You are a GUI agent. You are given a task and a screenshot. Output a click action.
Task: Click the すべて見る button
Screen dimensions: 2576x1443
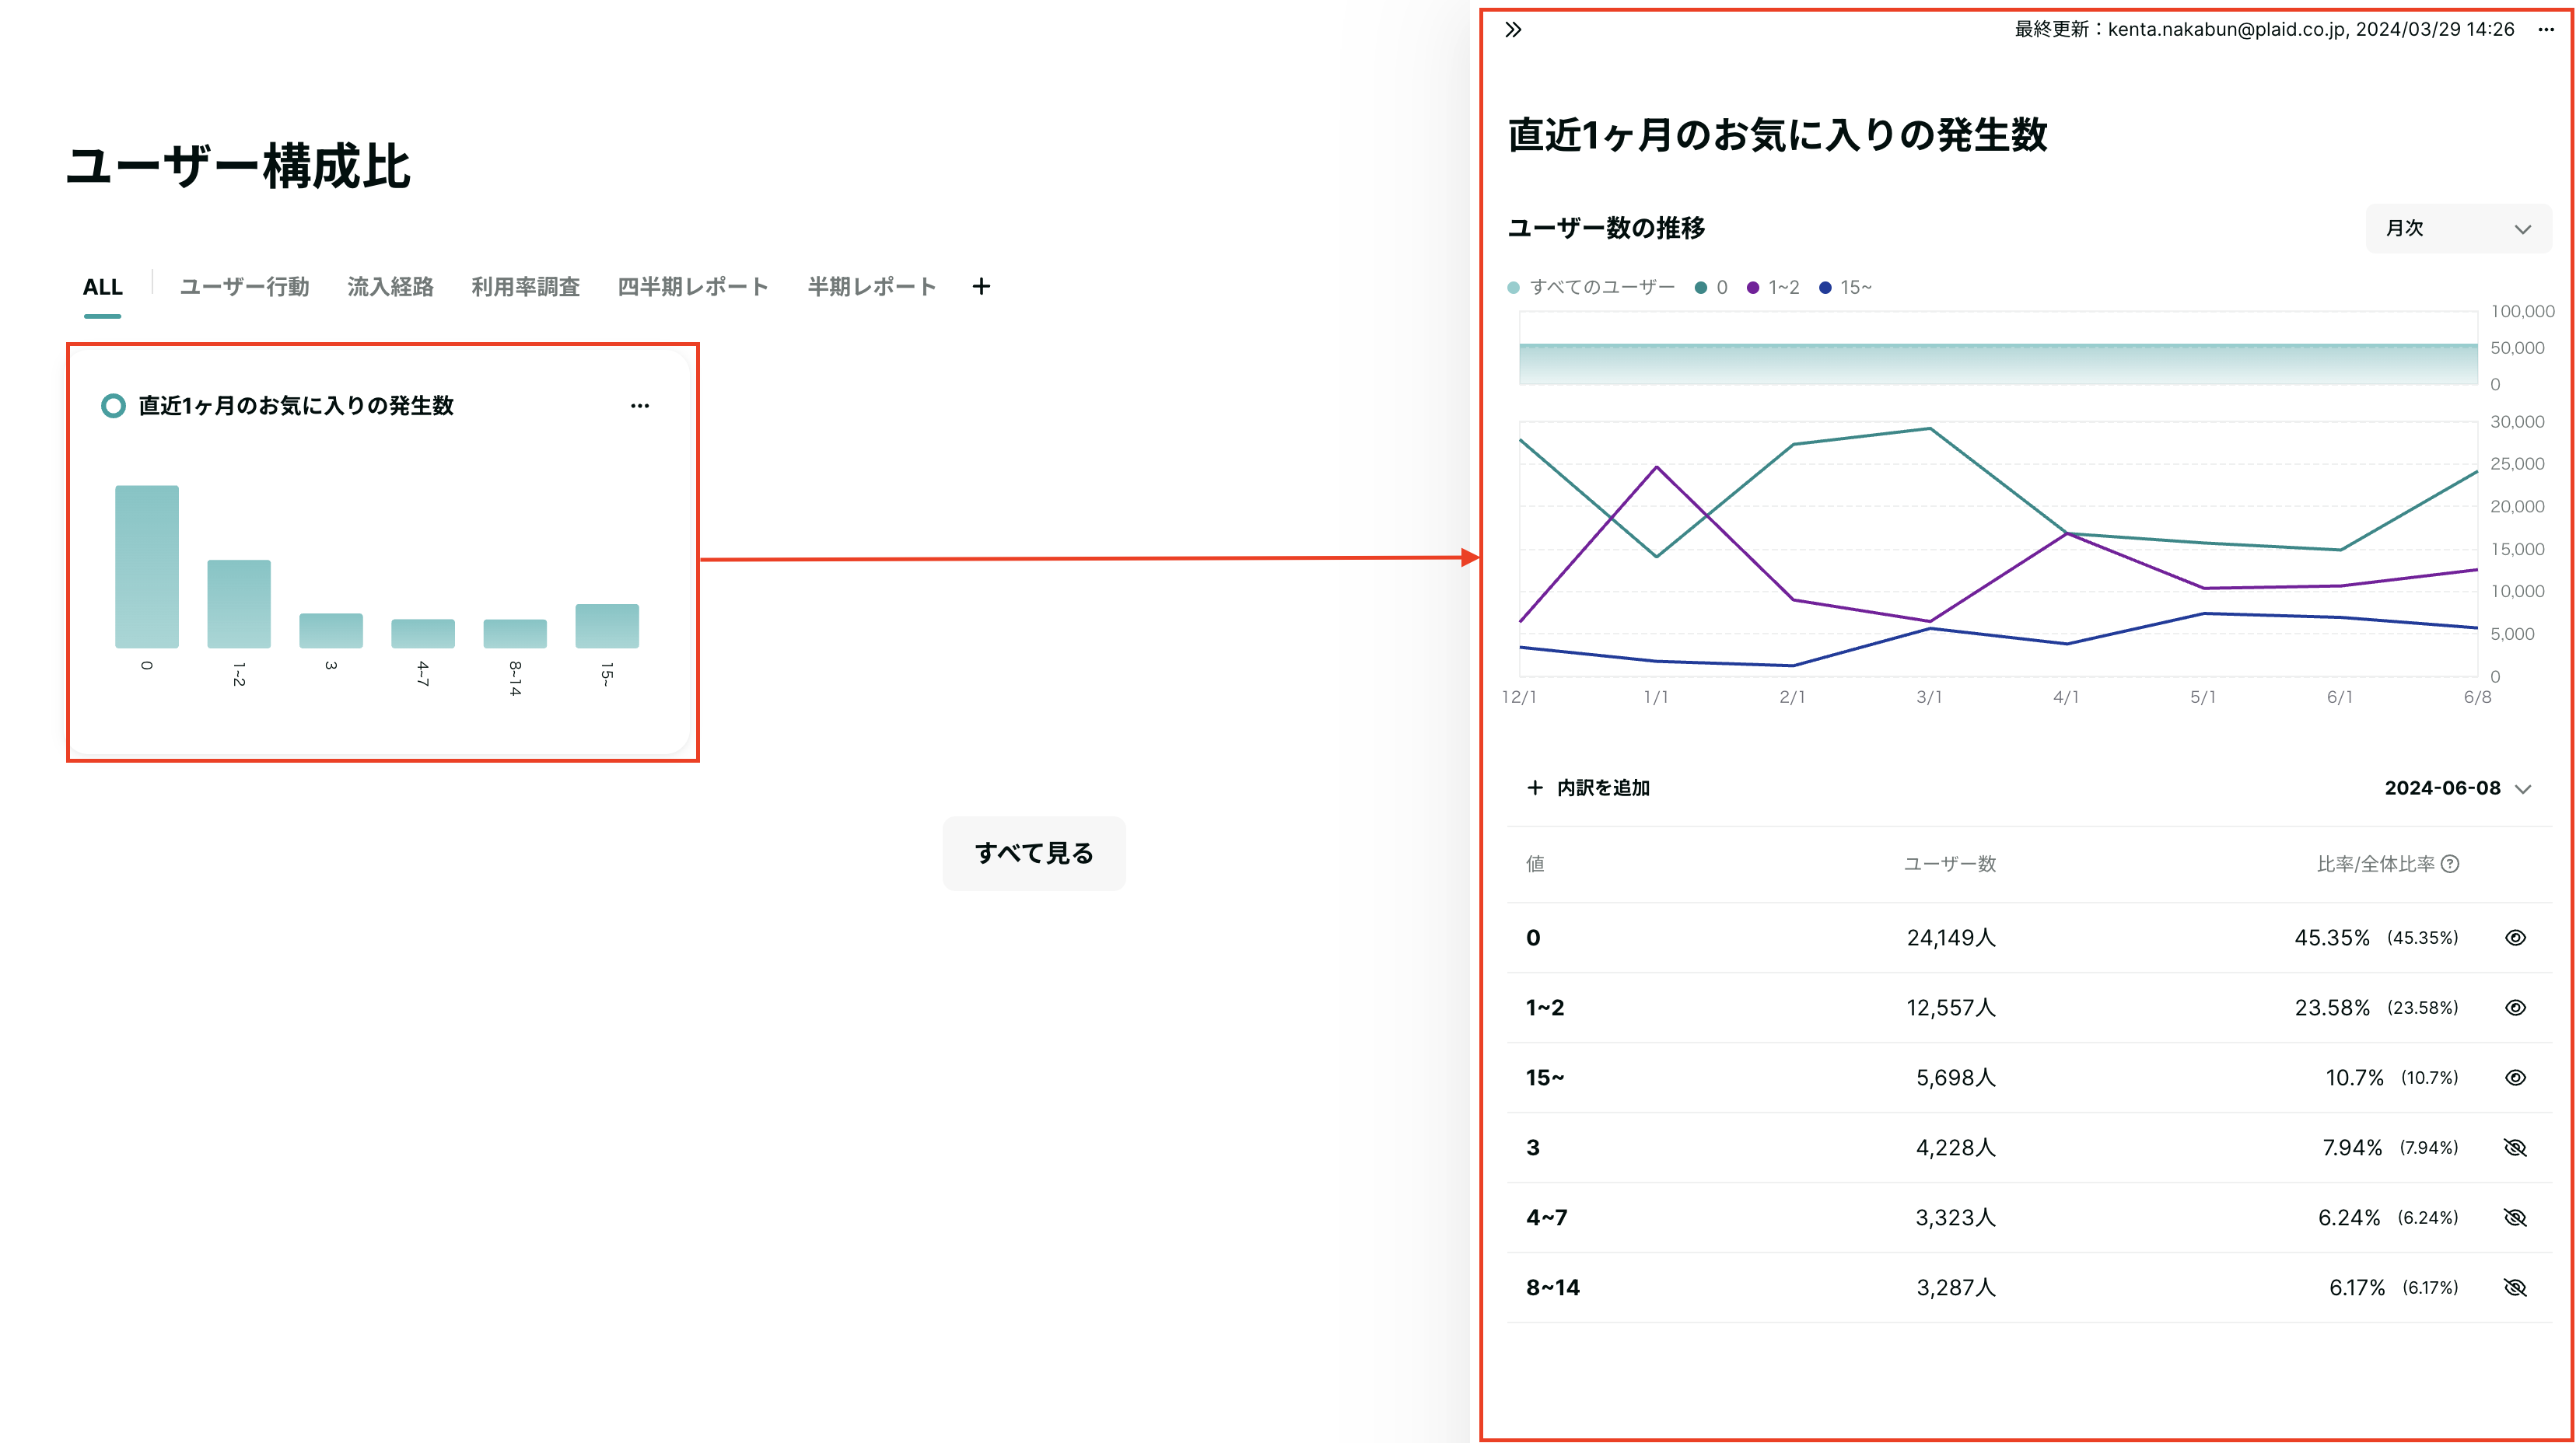tap(1034, 854)
